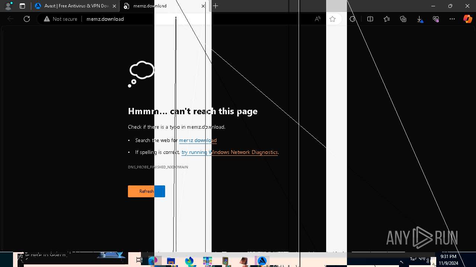This screenshot has width=476, height=267.
Task: Show hidden system tray icons chevron
Action: [x=401, y=262]
